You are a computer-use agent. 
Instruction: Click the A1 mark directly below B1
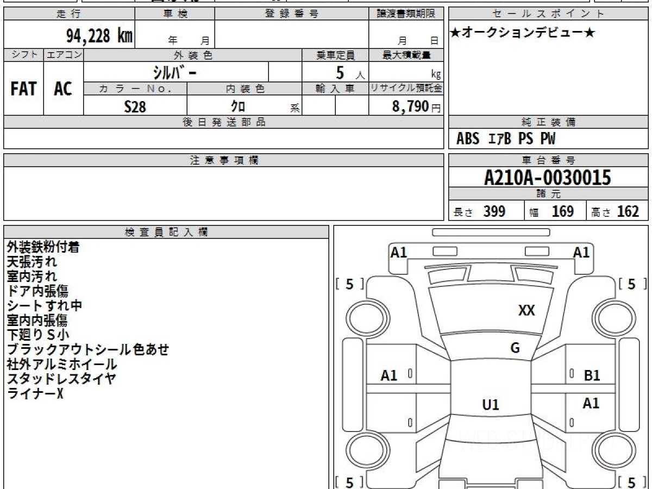tap(591, 403)
